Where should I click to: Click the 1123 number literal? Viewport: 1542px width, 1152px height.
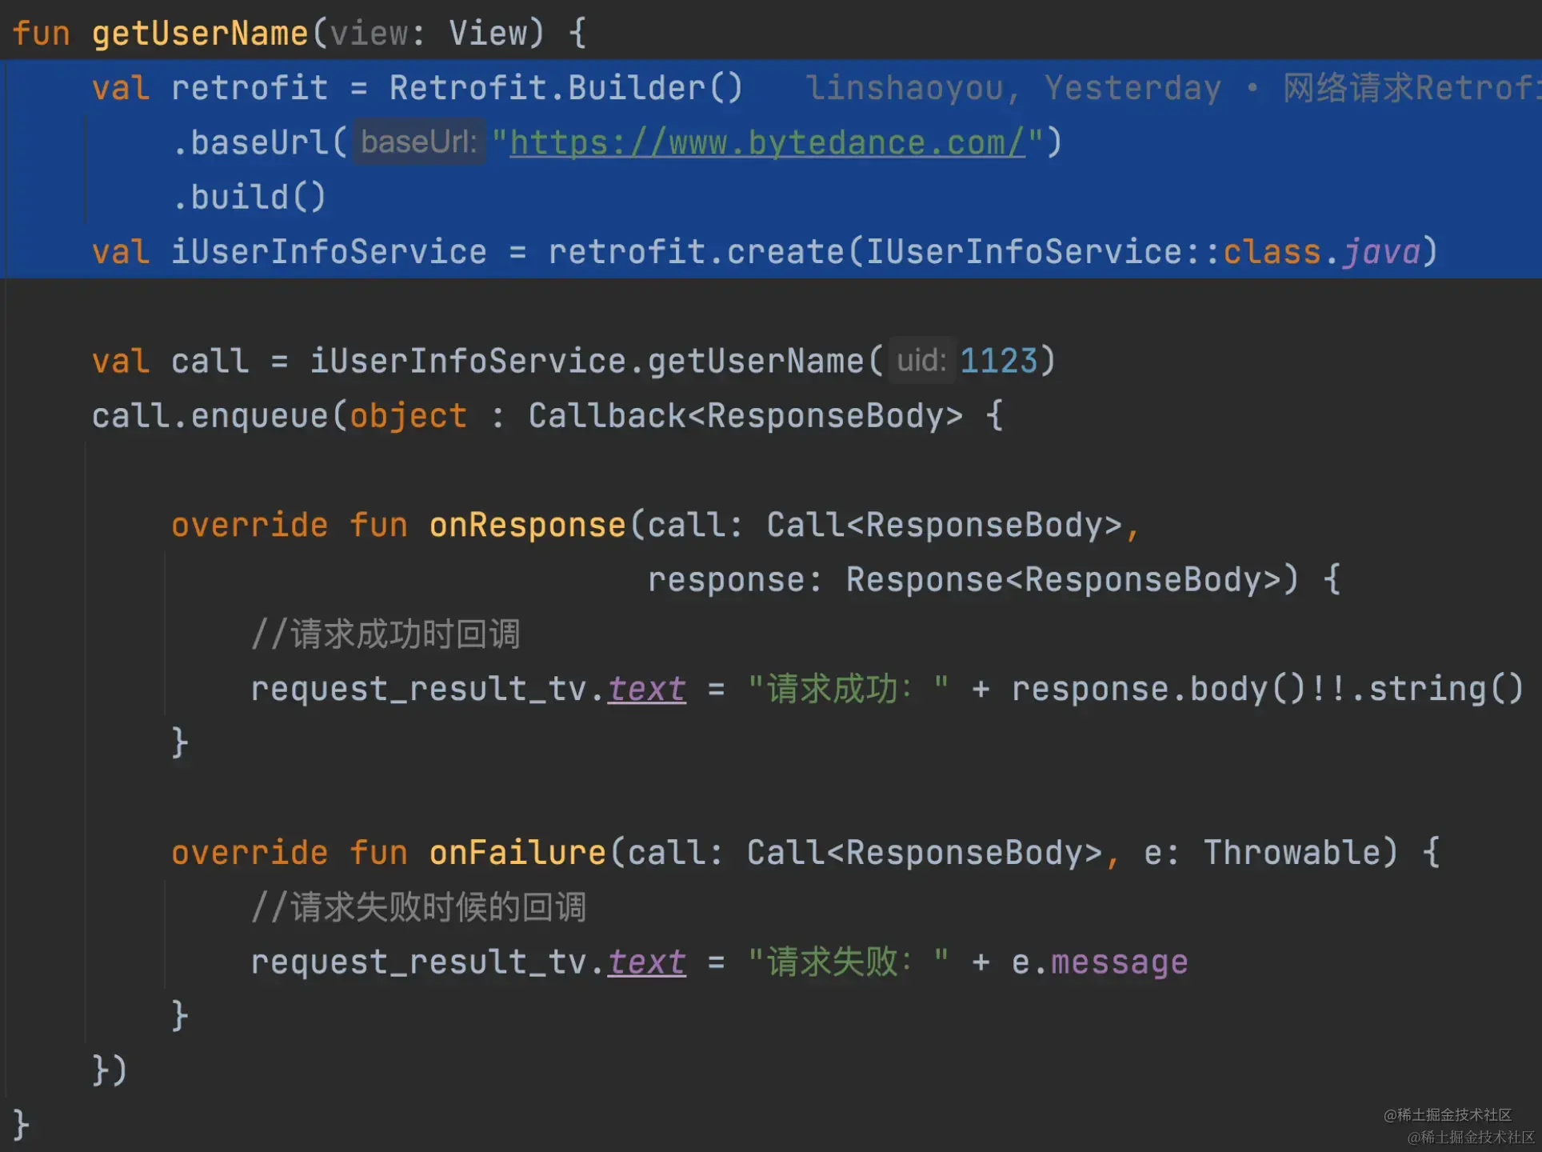[997, 361]
